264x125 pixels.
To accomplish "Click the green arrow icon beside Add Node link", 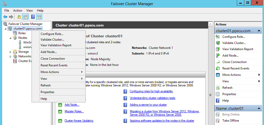I will click(x=60, y=105).
